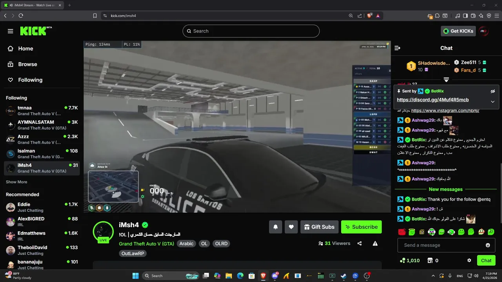This screenshot has width=502, height=282.
Task: Click the Gift Subs button
Action: (319, 227)
